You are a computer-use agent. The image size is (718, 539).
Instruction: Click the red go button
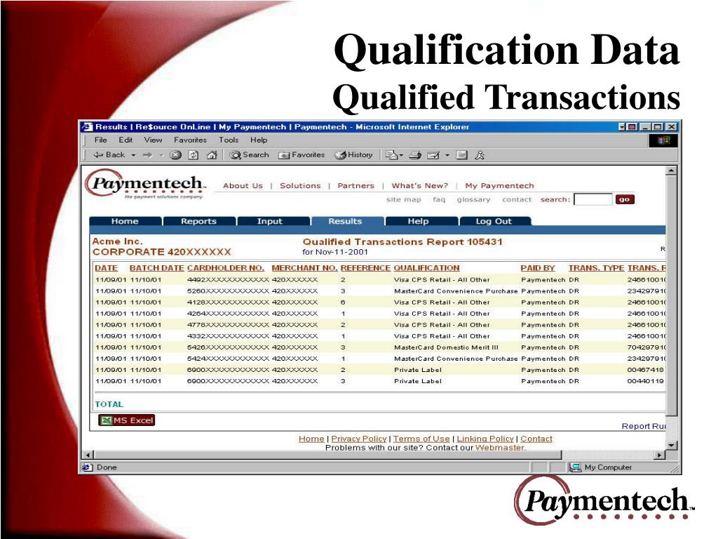click(x=625, y=199)
